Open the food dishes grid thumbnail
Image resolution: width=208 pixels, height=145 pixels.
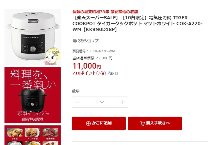click(x=33, y=135)
